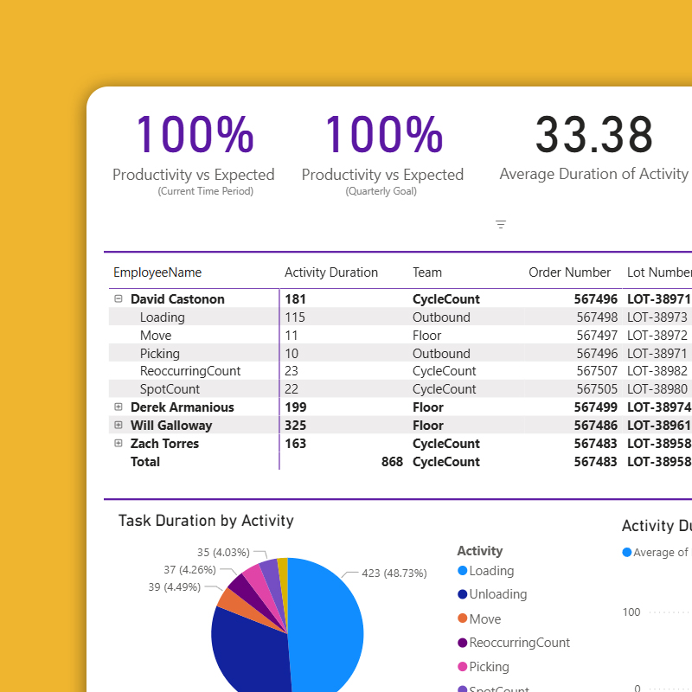Select the Unloading legend item
692x692 pixels.
[497, 594]
